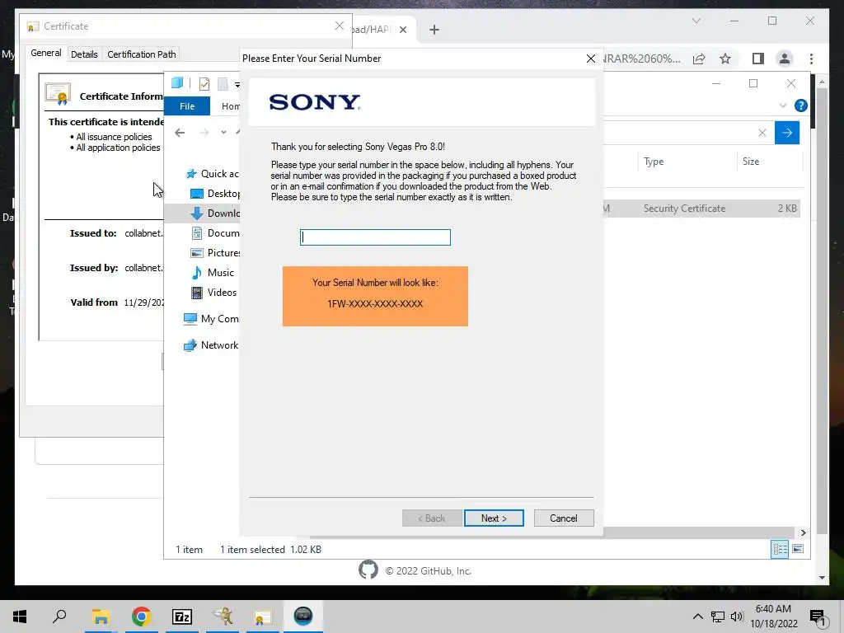The height and width of the screenshot is (633, 844).
Task: Click the Size column header in Explorer
Action: (x=750, y=162)
